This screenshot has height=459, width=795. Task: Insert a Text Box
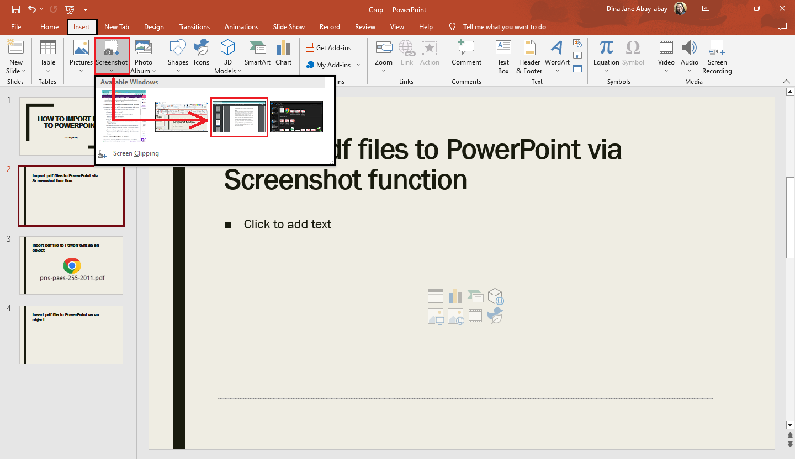point(503,55)
